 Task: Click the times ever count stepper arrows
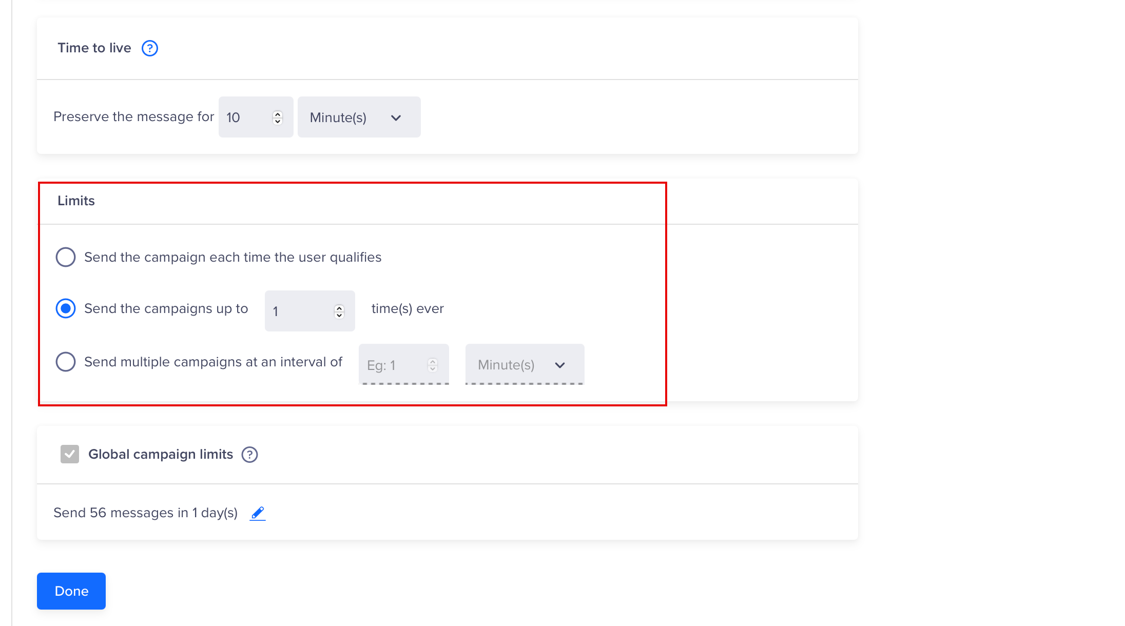pos(339,311)
